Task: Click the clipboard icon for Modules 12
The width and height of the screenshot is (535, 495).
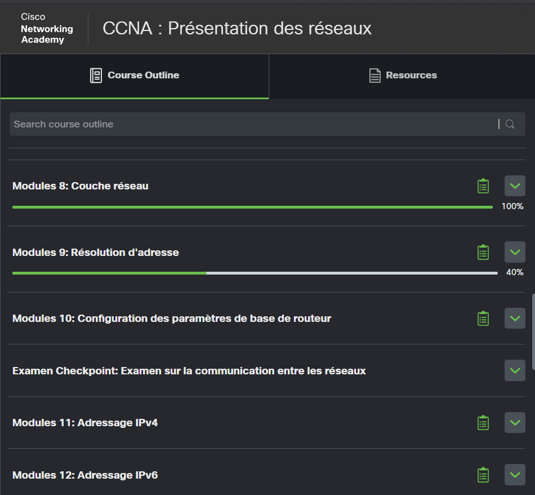Action: [483, 475]
